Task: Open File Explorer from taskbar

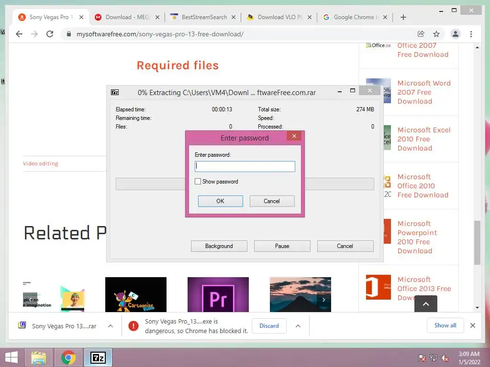Action: pyautogui.click(x=39, y=357)
